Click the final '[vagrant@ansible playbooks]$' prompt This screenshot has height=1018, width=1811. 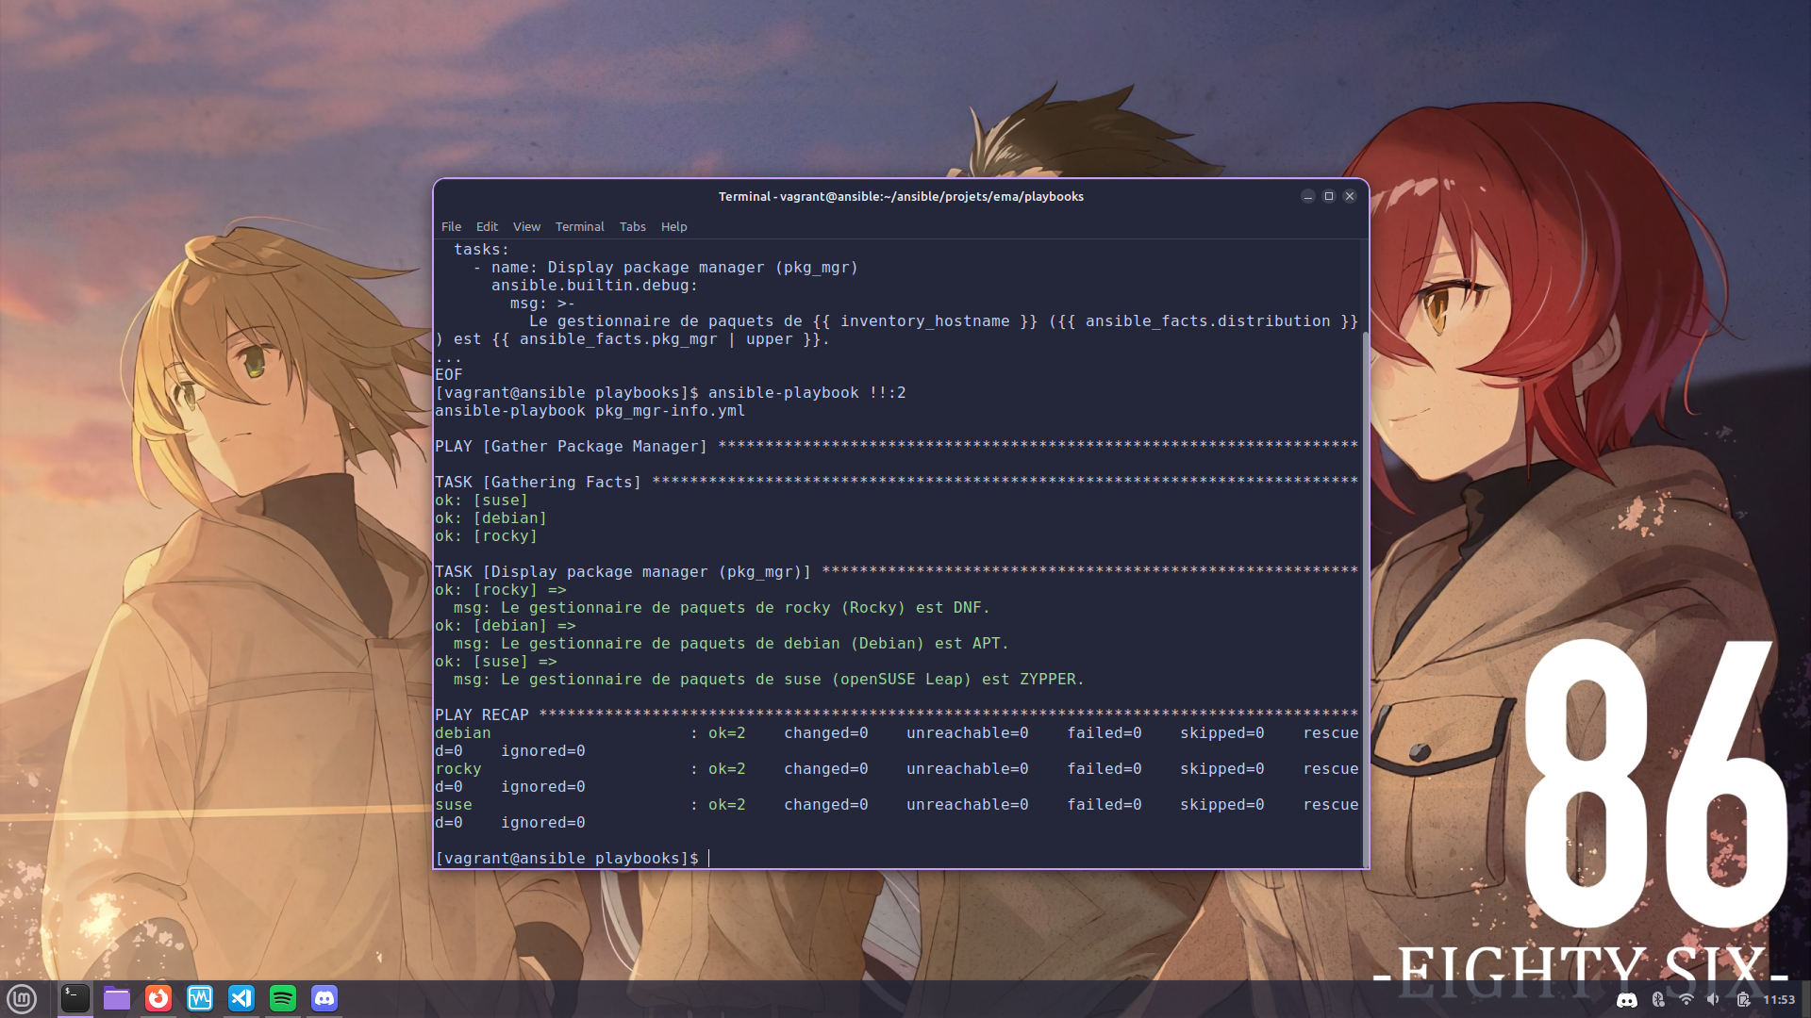566,859
